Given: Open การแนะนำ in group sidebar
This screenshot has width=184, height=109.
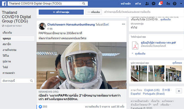Looking at the screenshot, I should [9, 73].
